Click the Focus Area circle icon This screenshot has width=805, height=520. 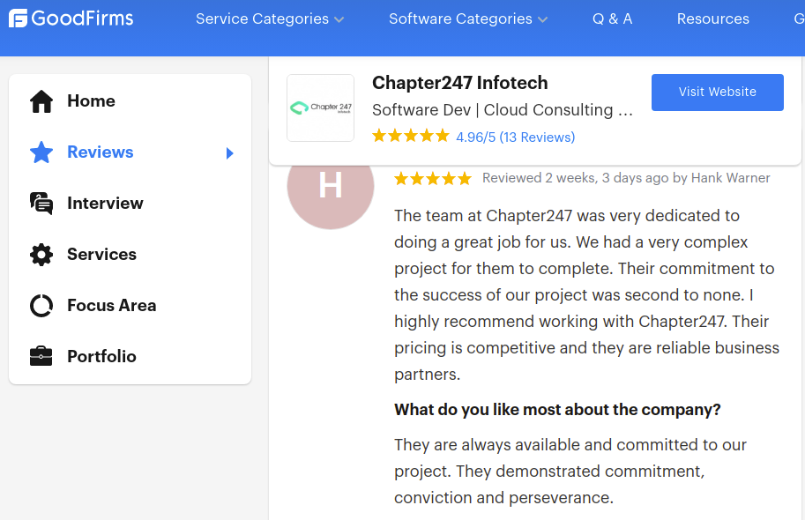(x=41, y=305)
